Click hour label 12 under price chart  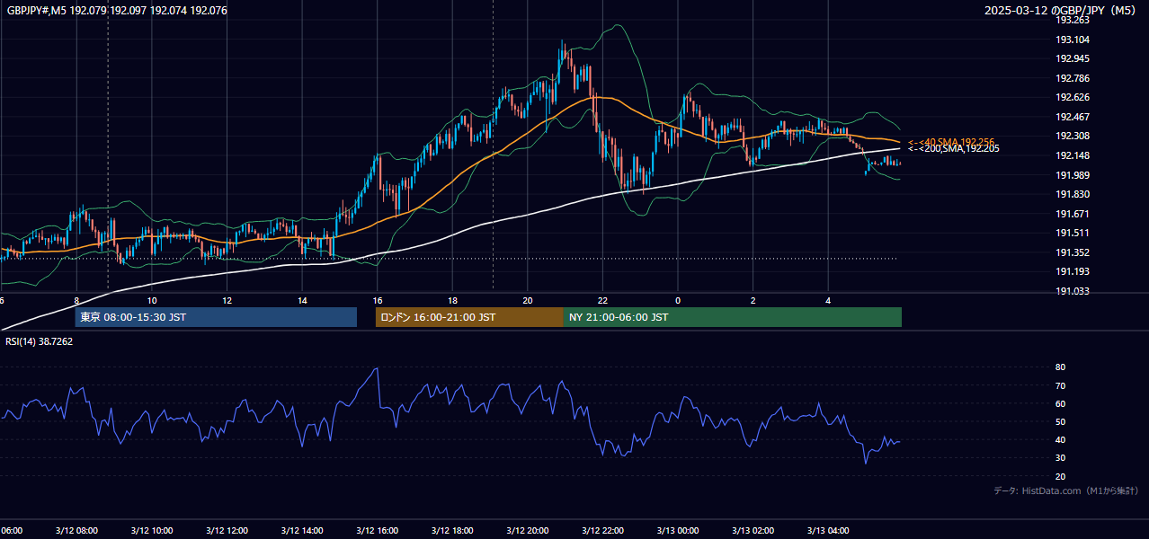(227, 300)
